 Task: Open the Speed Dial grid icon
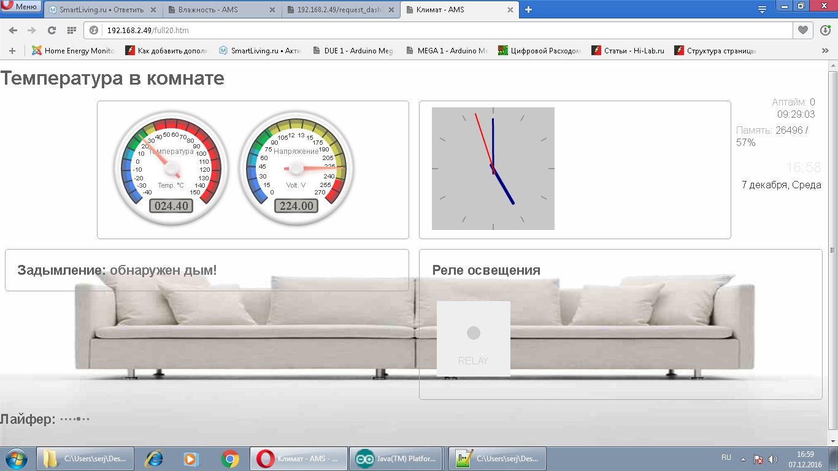72,30
